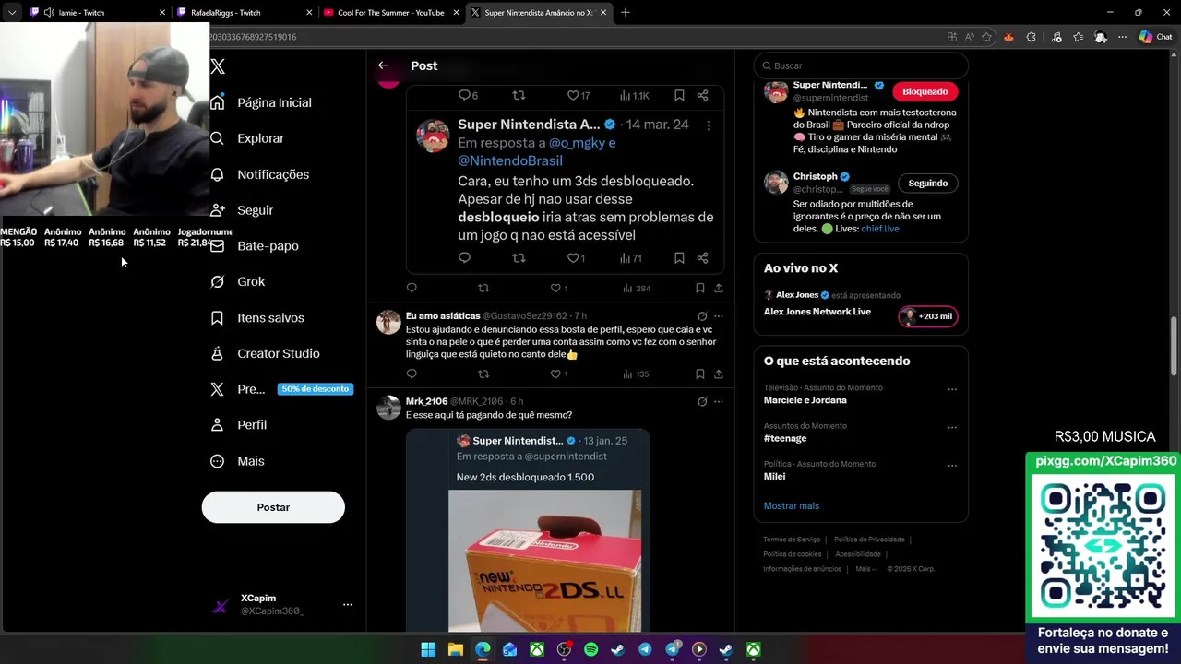Image resolution: width=1181 pixels, height=664 pixels.
Task: Open Termos de Serviço link
Action: (792, 539)
